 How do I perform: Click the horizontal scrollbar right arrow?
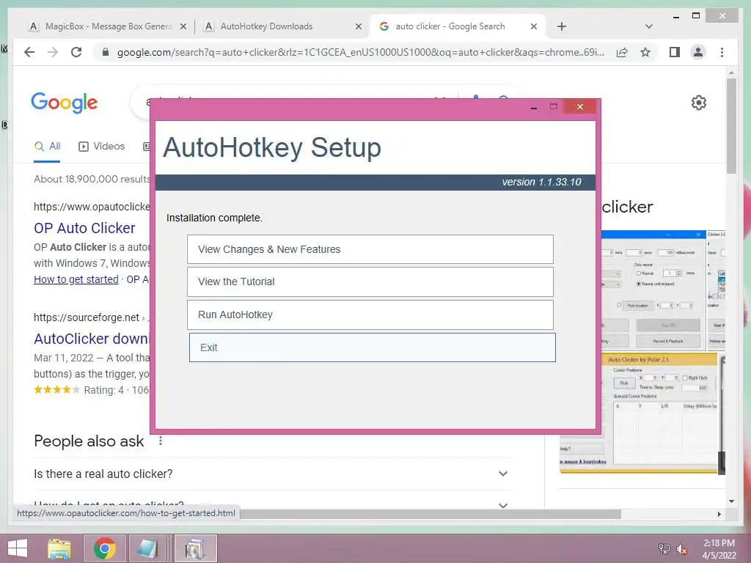pos(719,514)
